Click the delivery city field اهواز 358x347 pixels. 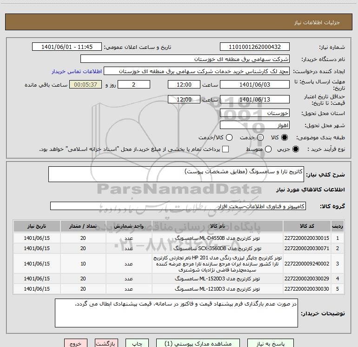click(x=255, y=125)
